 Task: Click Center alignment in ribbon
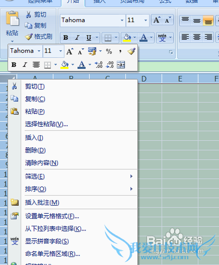pyautogui.click(x=197, y=37)
